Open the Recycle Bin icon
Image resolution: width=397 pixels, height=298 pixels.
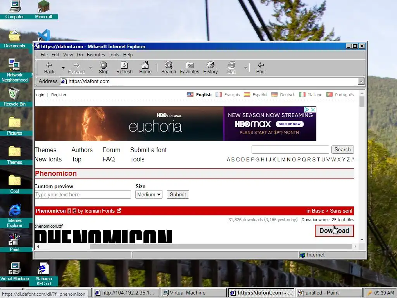[14, 97]
